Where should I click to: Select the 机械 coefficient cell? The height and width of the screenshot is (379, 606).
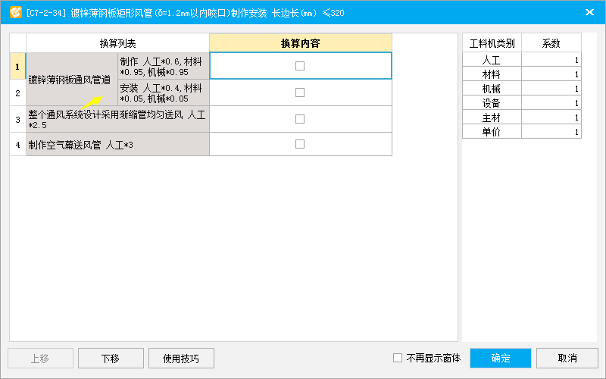point(551,89)
